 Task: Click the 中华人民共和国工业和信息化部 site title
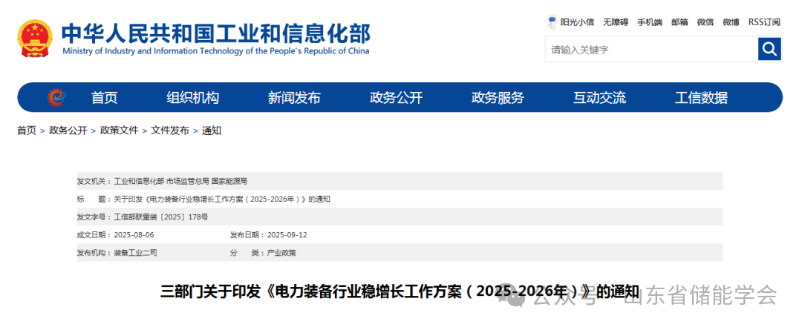pos(216,33)
